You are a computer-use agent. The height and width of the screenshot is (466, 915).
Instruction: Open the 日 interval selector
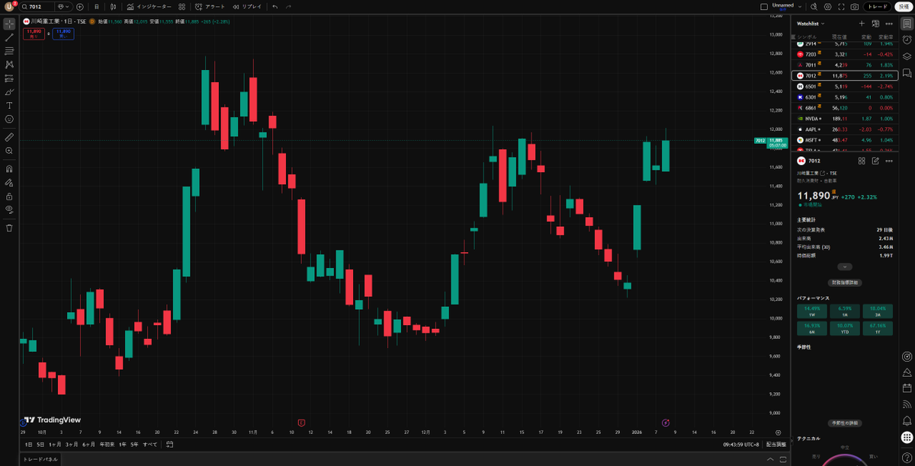(x=97, y=6)
